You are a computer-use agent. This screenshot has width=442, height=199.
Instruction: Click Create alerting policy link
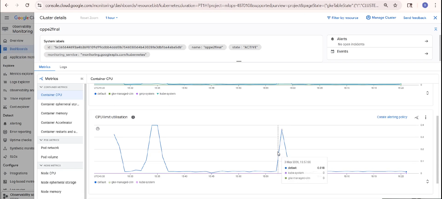(392, 117)
